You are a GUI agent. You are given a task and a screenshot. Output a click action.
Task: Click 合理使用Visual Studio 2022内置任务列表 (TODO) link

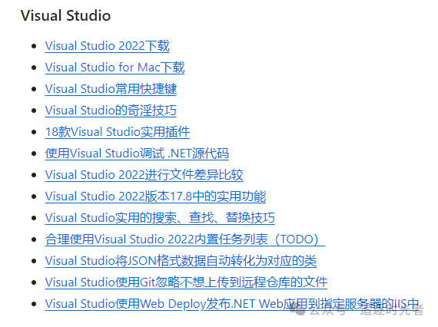point(185,239)
